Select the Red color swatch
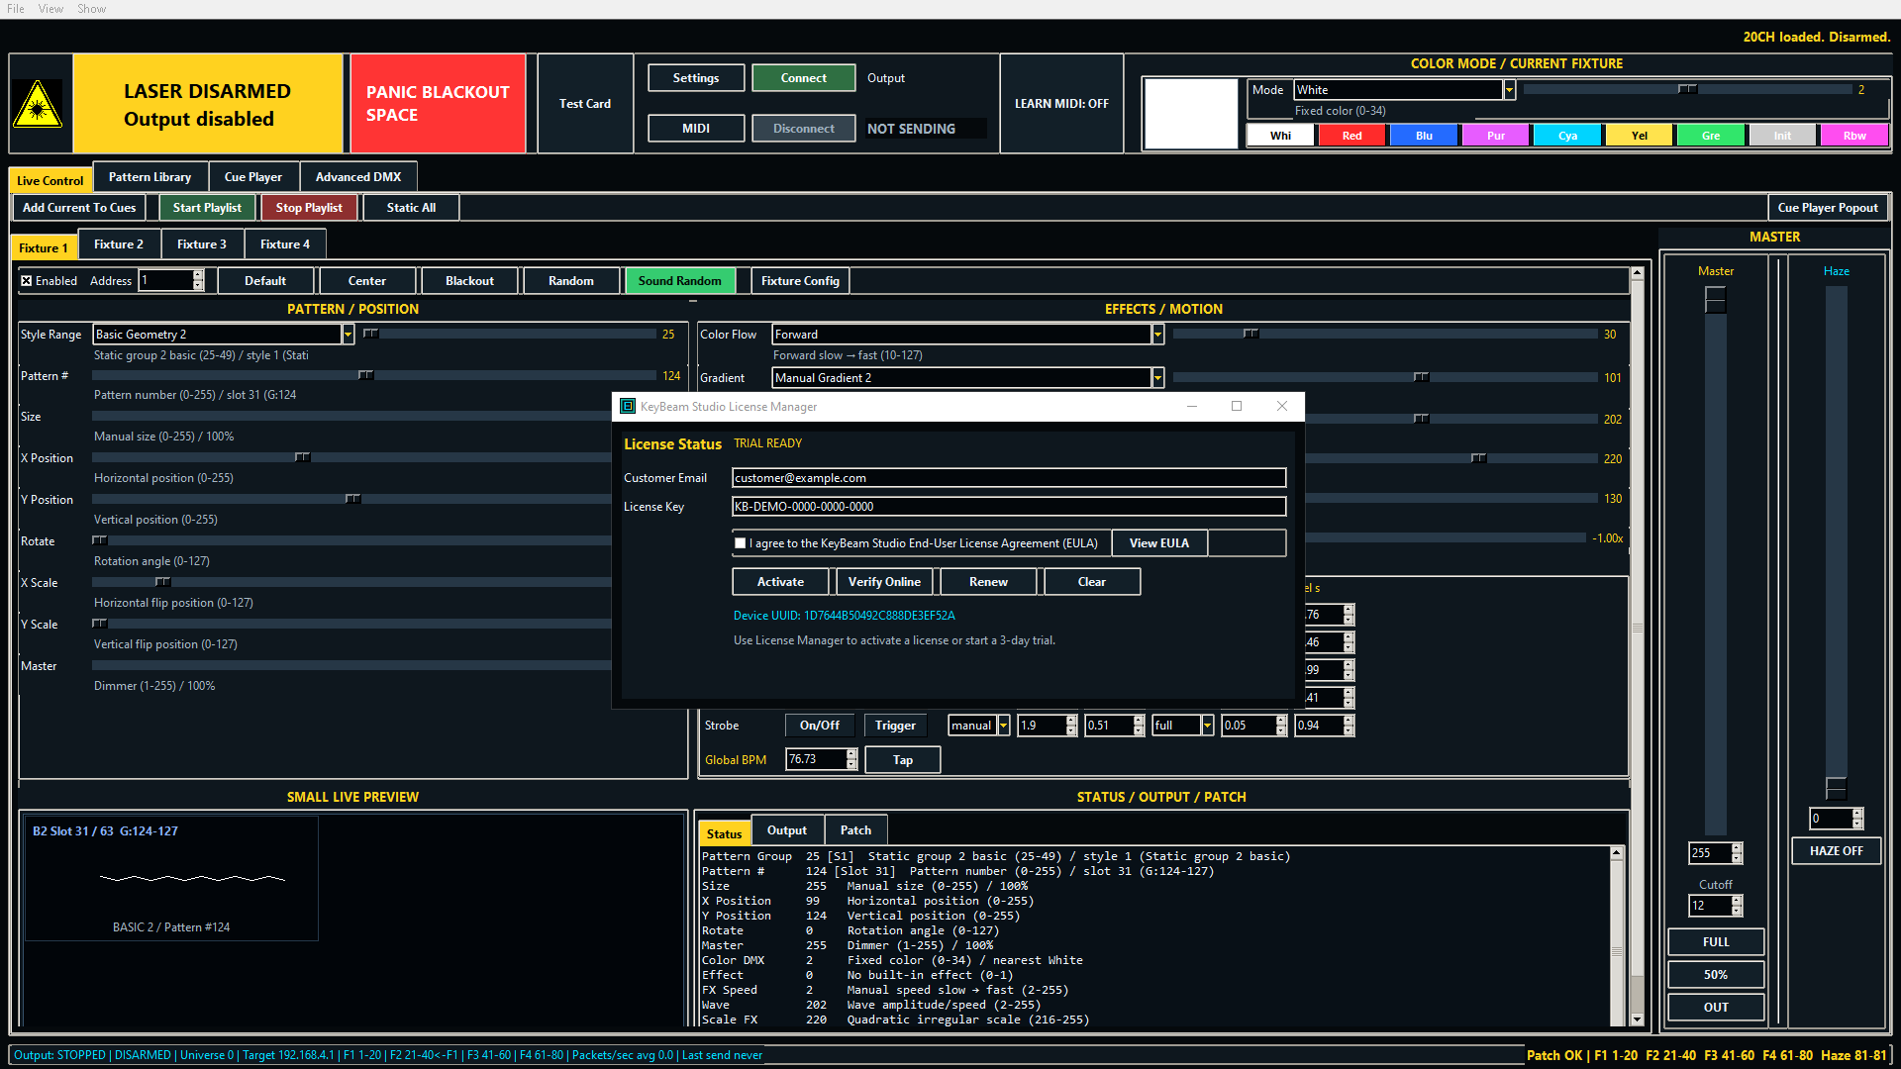 click(x=1351, y=136)
